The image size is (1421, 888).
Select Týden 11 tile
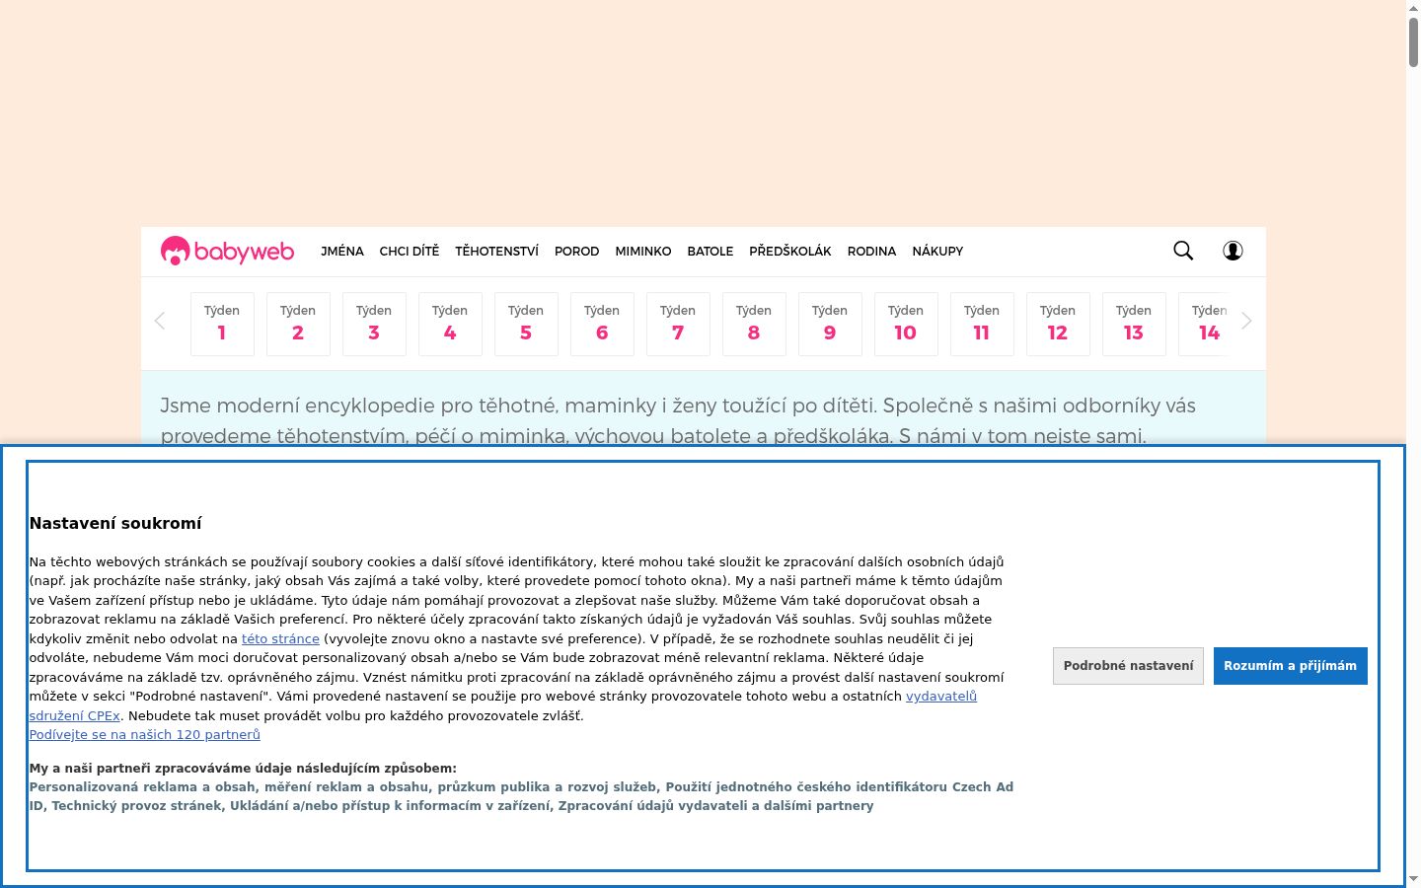982,324
